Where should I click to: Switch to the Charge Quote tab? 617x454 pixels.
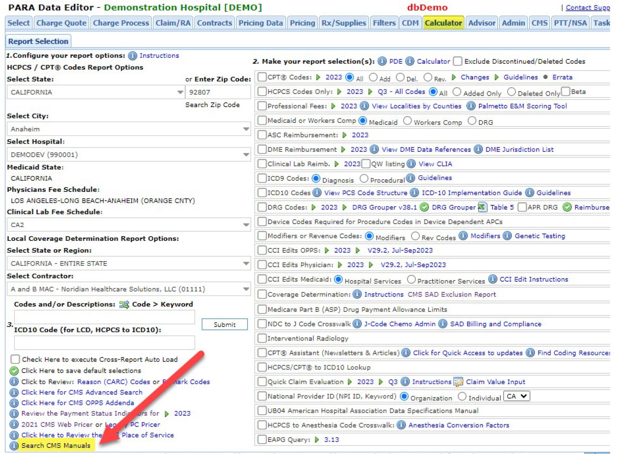click(61, 23)
